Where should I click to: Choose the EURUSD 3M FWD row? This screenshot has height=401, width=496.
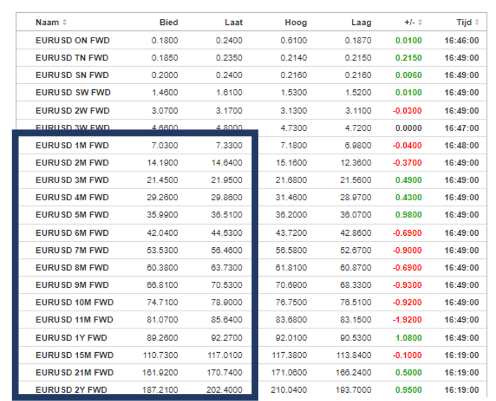pyautogui.click(x=72, y=180)
